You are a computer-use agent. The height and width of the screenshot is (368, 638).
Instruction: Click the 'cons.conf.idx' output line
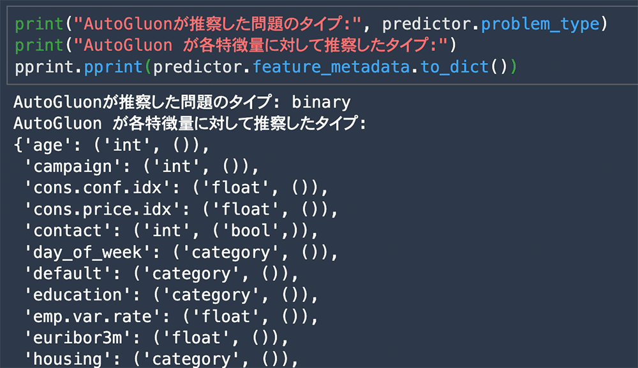point(176,188)
